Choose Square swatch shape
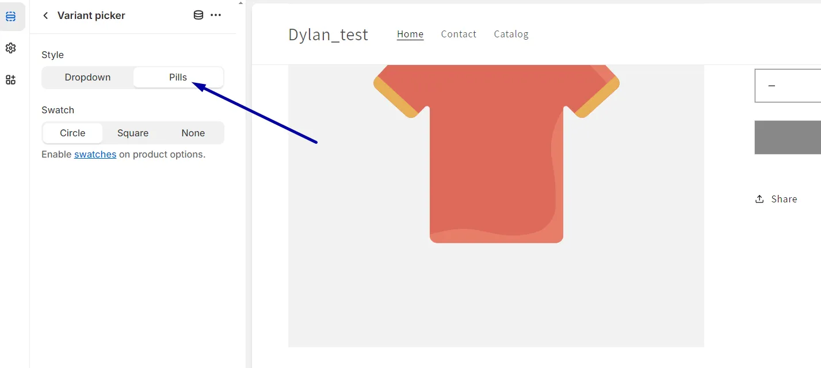Screen dimensions: 821x368 tap(133, 133)
